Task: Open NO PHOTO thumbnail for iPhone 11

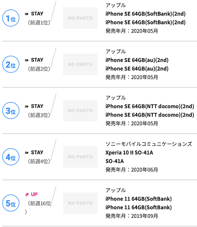Action: tap(80, 203)
